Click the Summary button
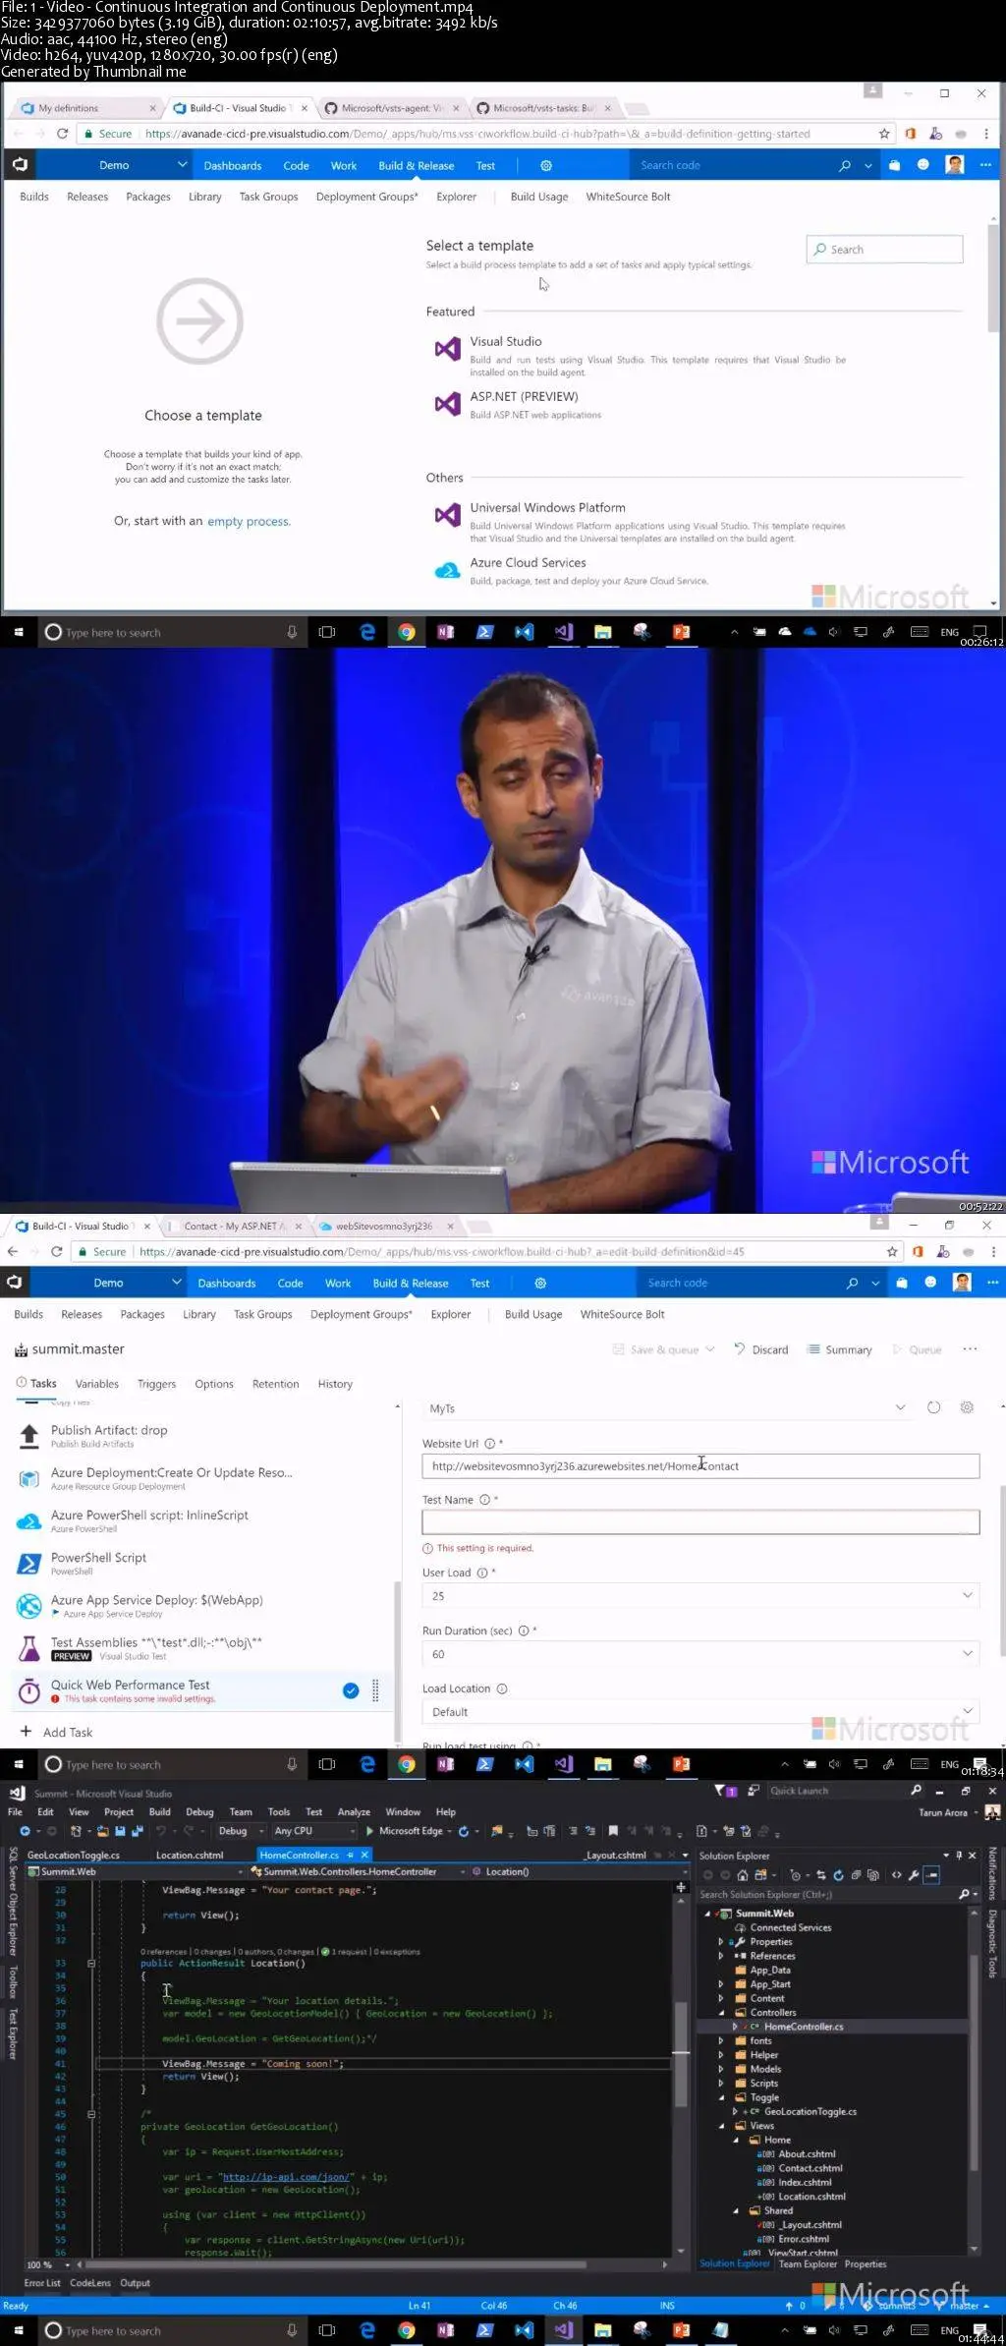The width and height of the screenshot is (1006, 2346). pos(840,1349)
